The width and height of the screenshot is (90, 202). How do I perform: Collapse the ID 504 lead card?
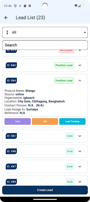(80, 81)
